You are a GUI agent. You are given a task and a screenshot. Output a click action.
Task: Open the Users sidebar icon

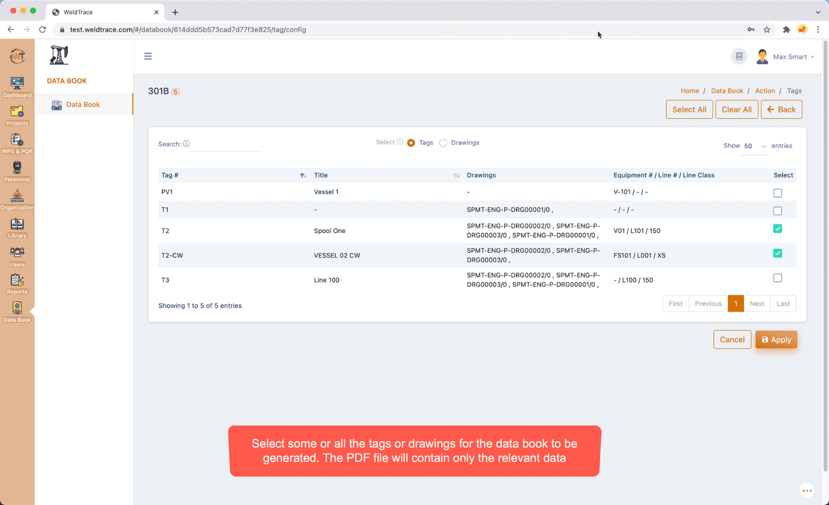pyautogui.click(x=17, y=256)
